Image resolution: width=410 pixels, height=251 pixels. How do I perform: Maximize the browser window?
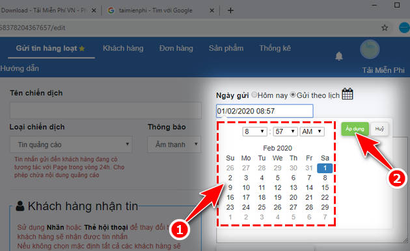click(397, 5)
